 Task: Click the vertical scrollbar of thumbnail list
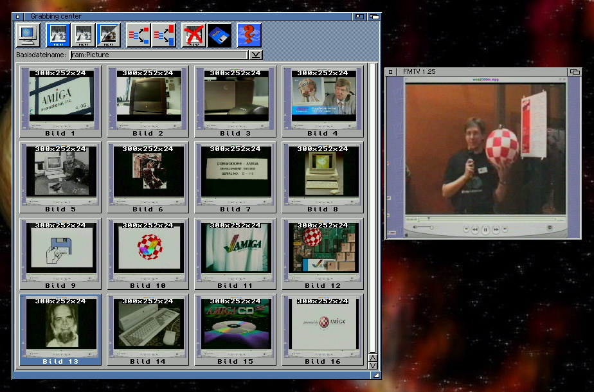[x=373, y=208]
